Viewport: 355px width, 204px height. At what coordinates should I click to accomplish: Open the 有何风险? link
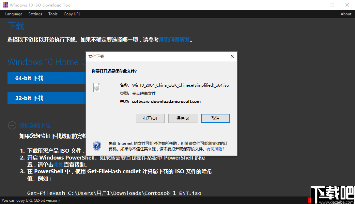[215, 149]
